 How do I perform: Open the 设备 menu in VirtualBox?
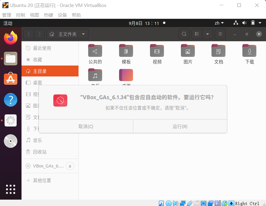point(62,15)
